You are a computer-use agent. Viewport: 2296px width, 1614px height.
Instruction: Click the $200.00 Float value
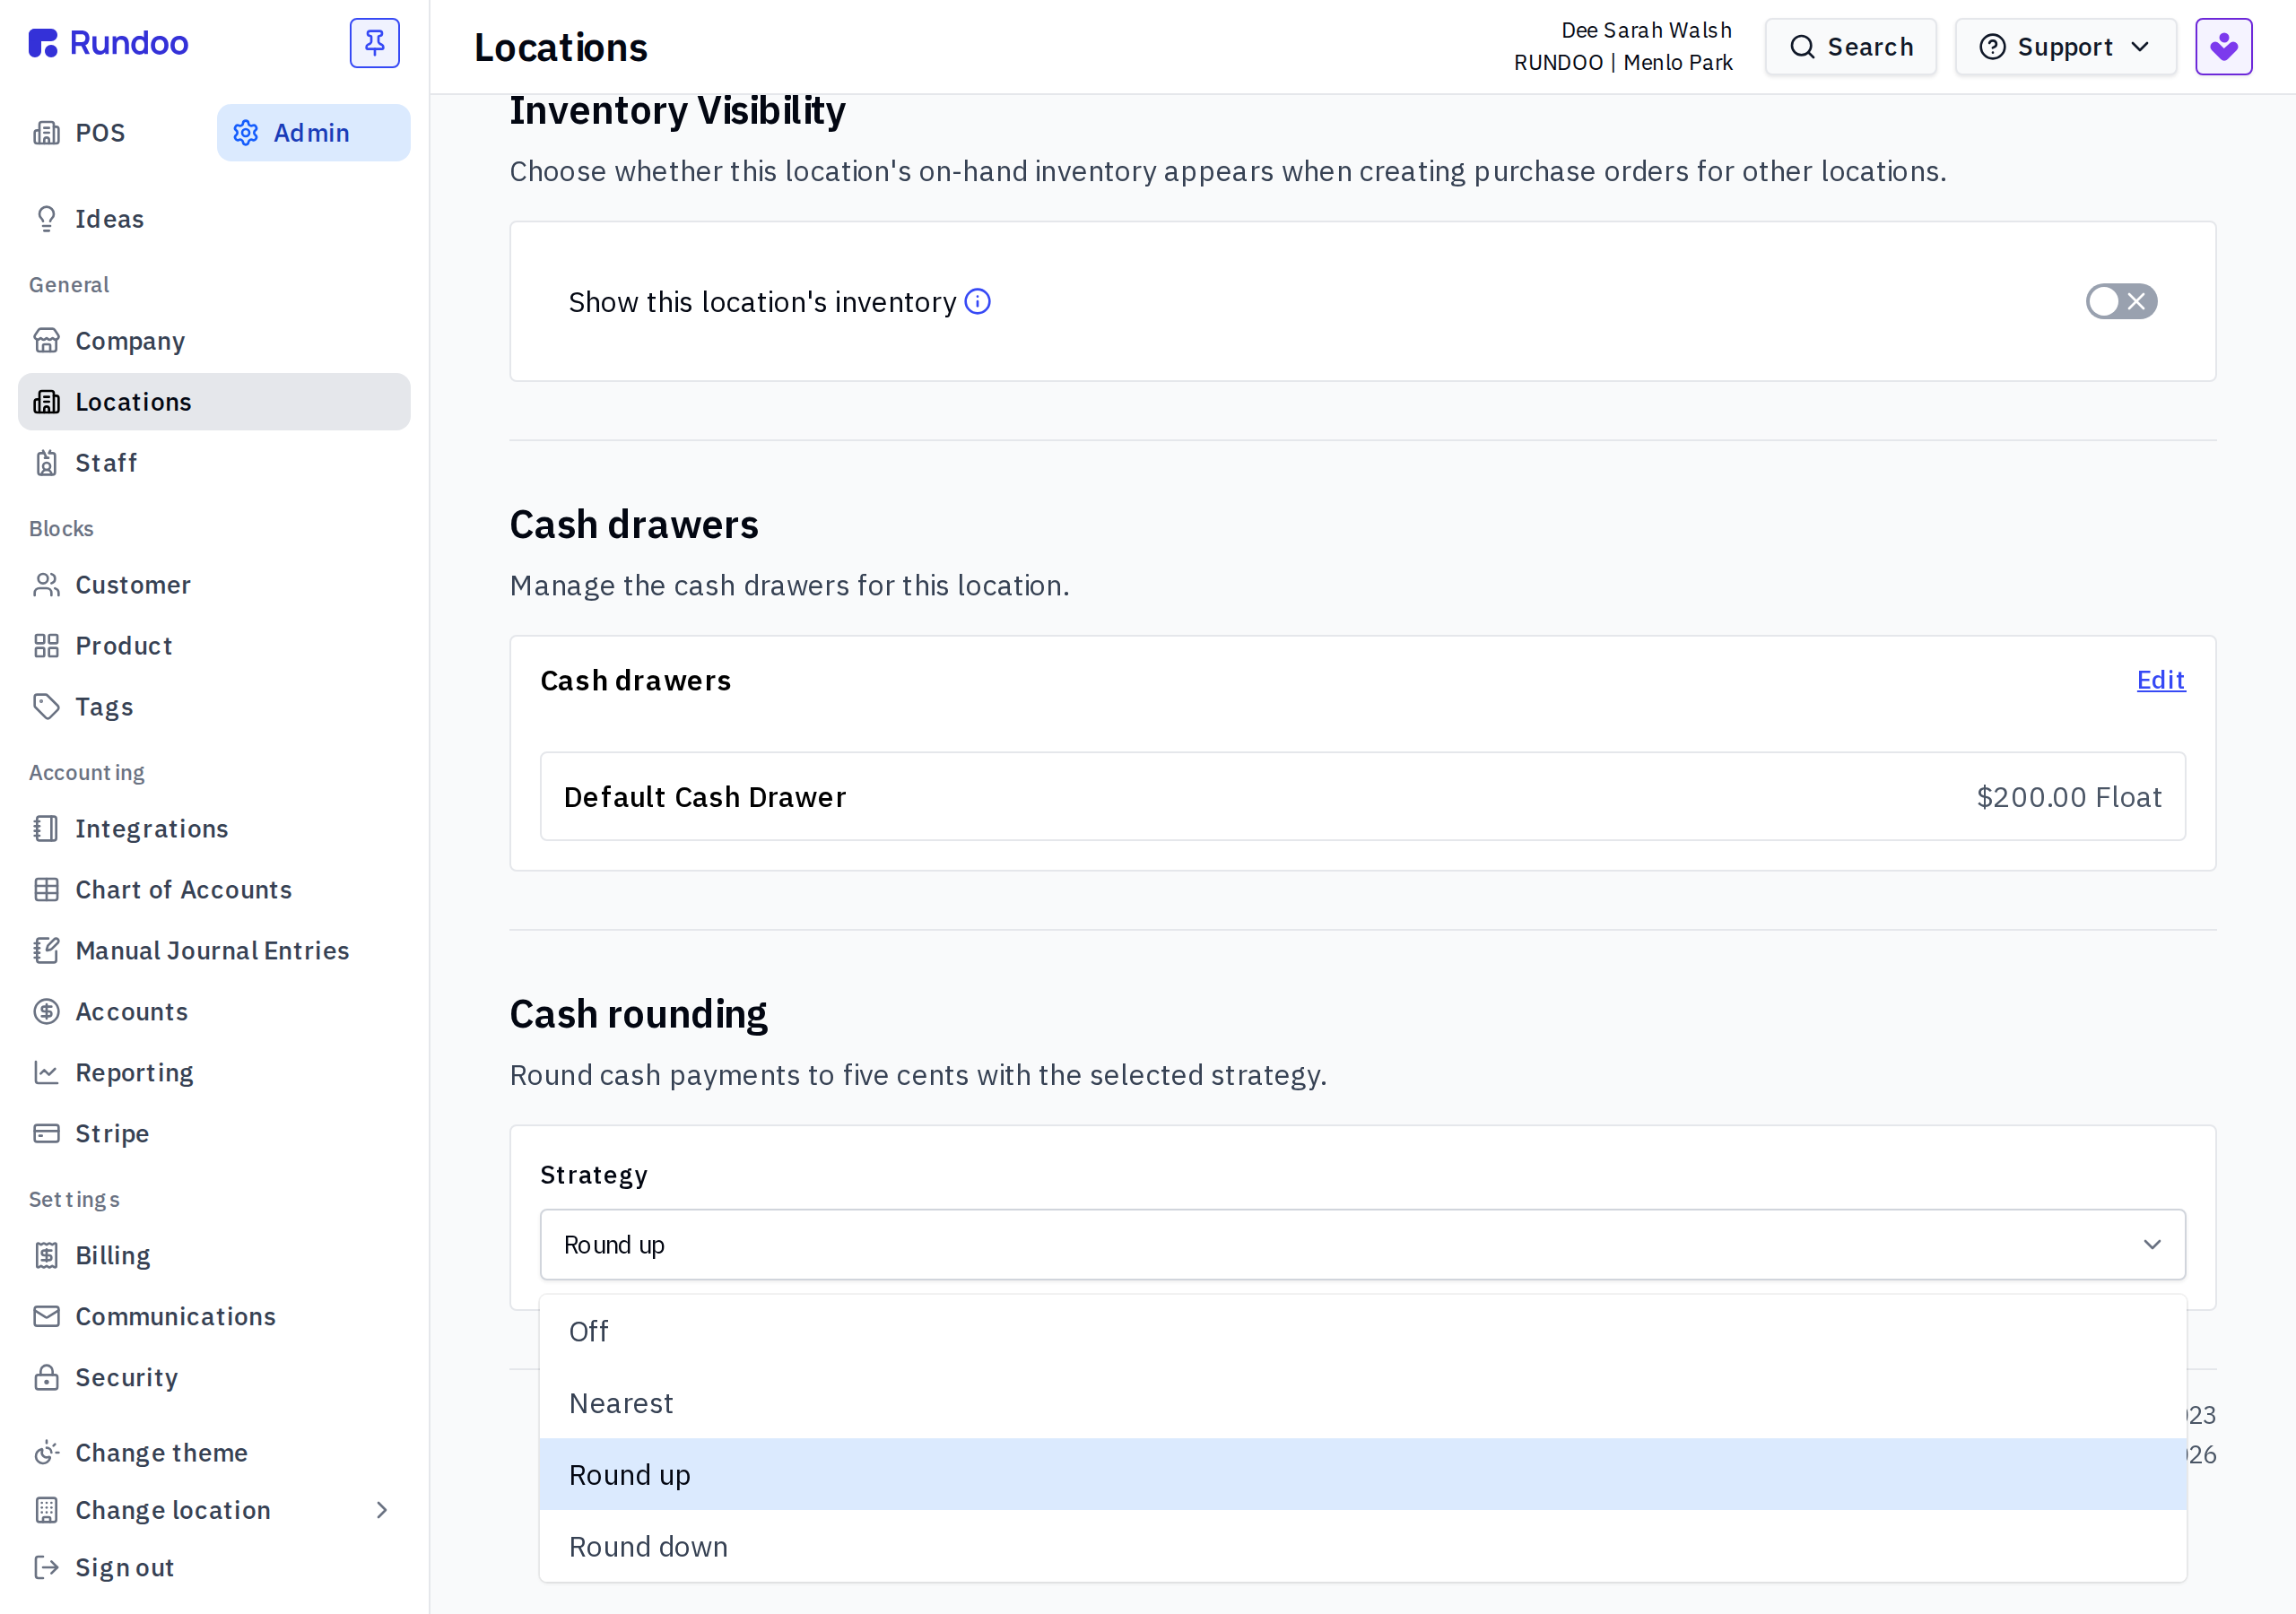2068,797
